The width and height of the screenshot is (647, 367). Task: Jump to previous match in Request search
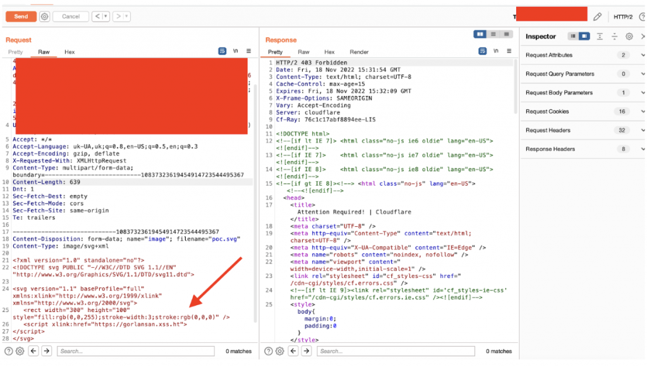click(x=33, y=351)
